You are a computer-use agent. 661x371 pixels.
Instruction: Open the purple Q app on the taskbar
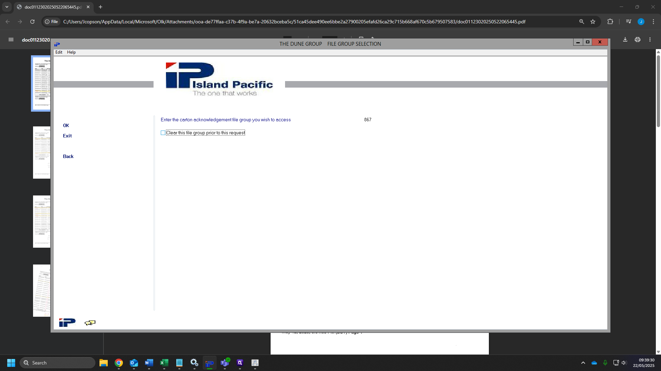click(240, 363)
